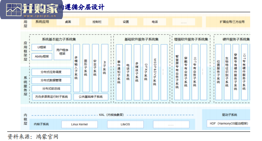The height and width of the screenshot is (141, 262).
Task: Select the 安全子系统 column
Action: coord(95,68)
